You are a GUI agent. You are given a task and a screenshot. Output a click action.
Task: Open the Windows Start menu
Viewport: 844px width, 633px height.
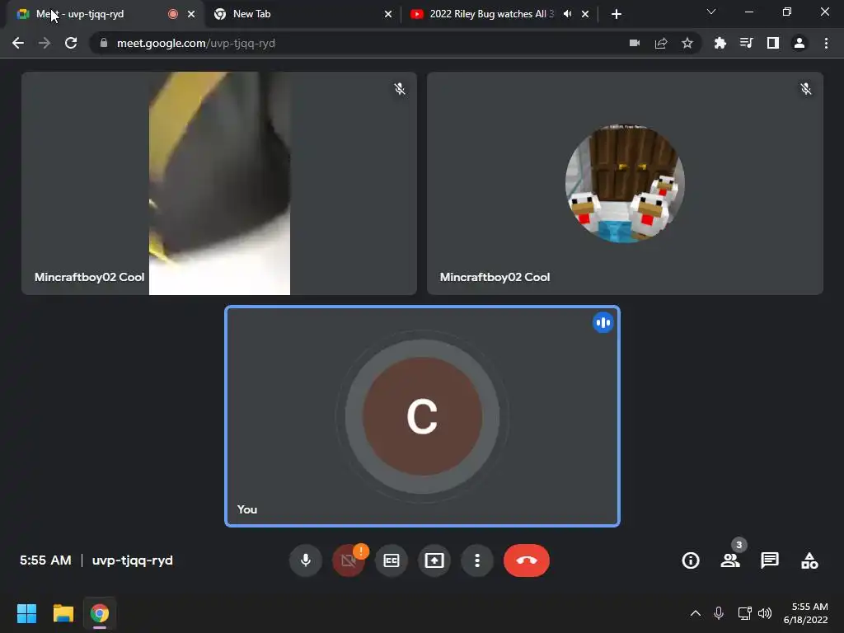pos(26,613)
